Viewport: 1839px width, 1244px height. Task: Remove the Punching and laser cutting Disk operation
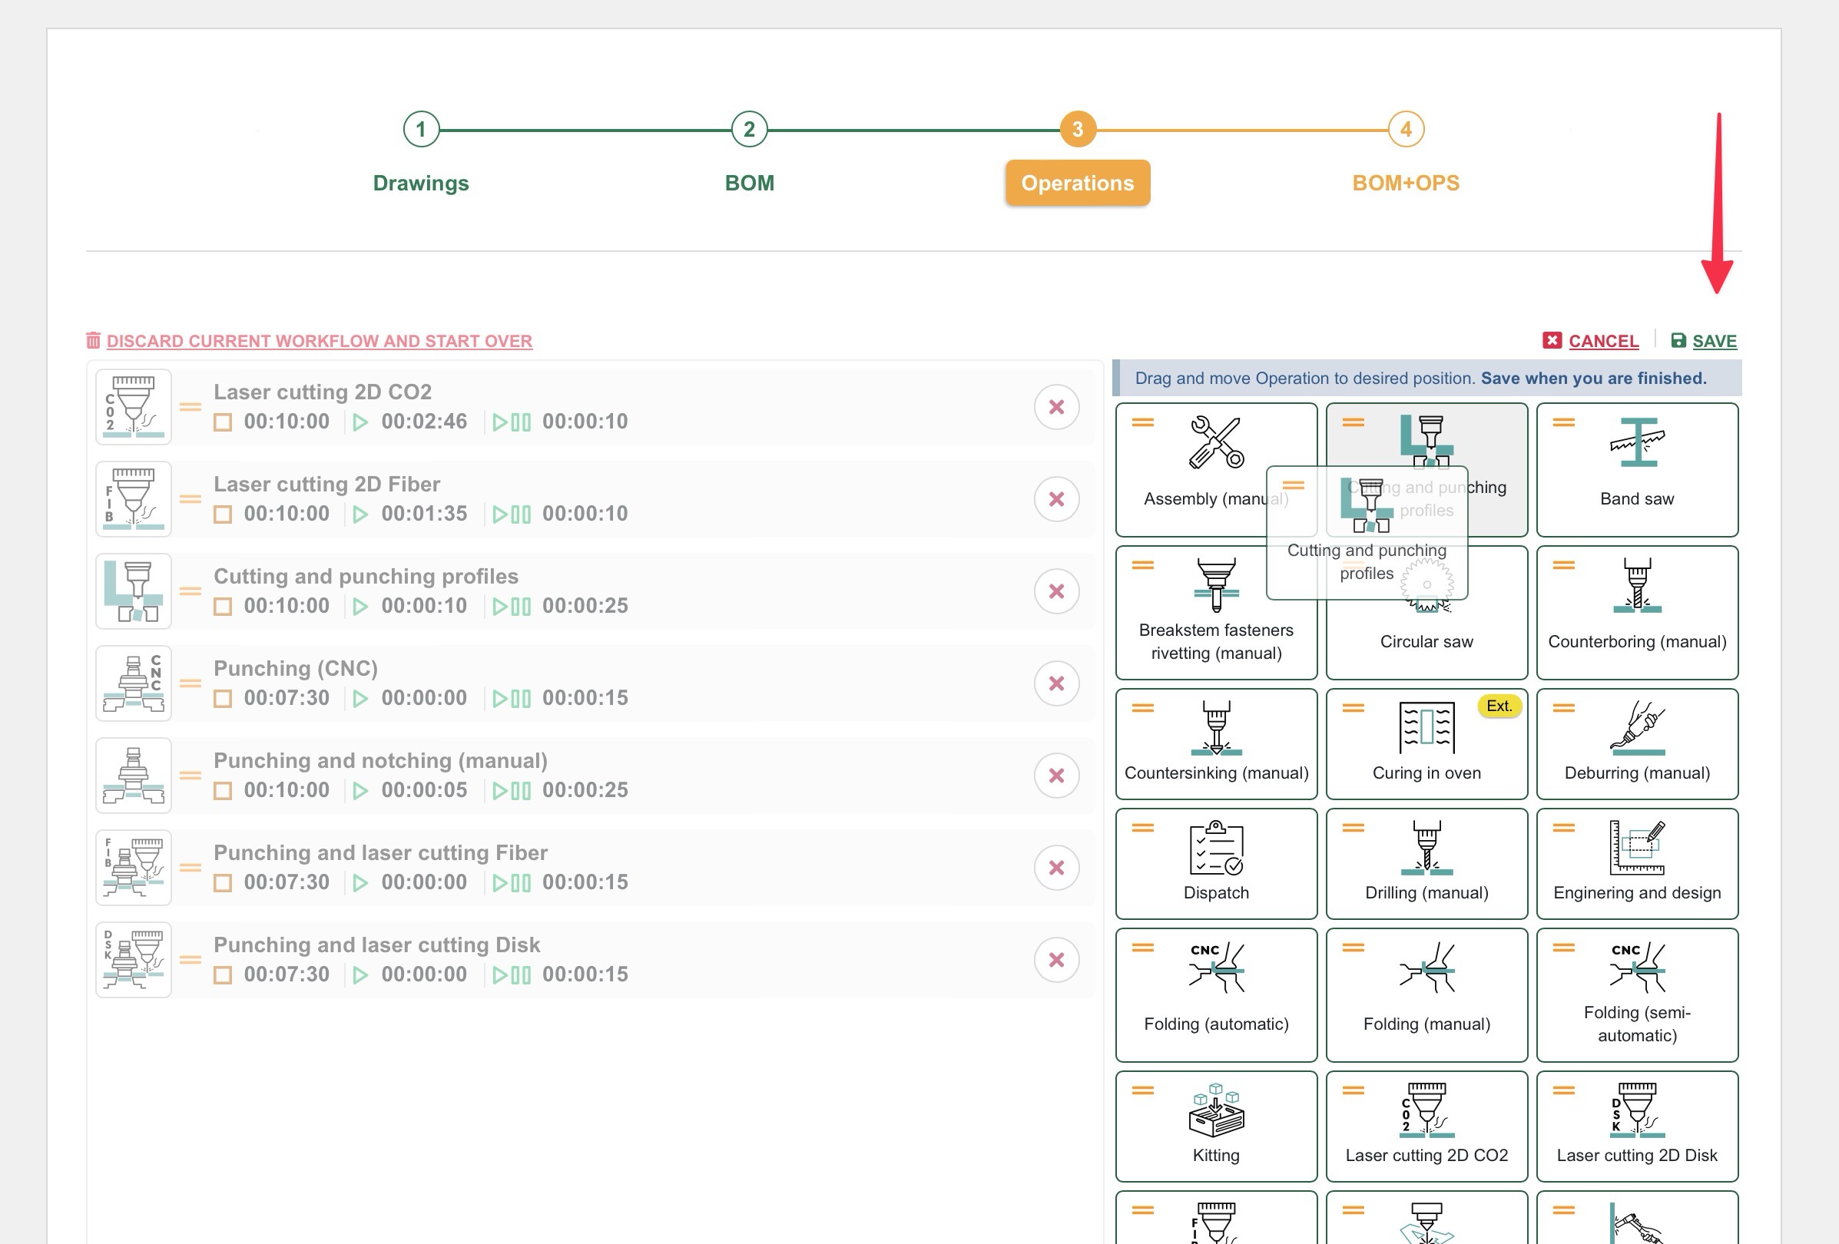tap(1055, 959)
